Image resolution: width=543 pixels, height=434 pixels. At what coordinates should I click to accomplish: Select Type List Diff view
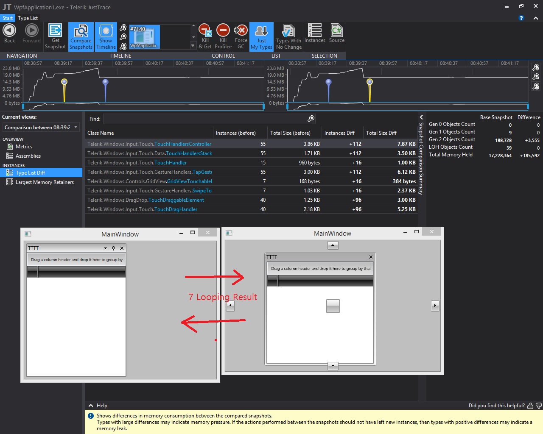pyautogui.click(x=41, y=172)
